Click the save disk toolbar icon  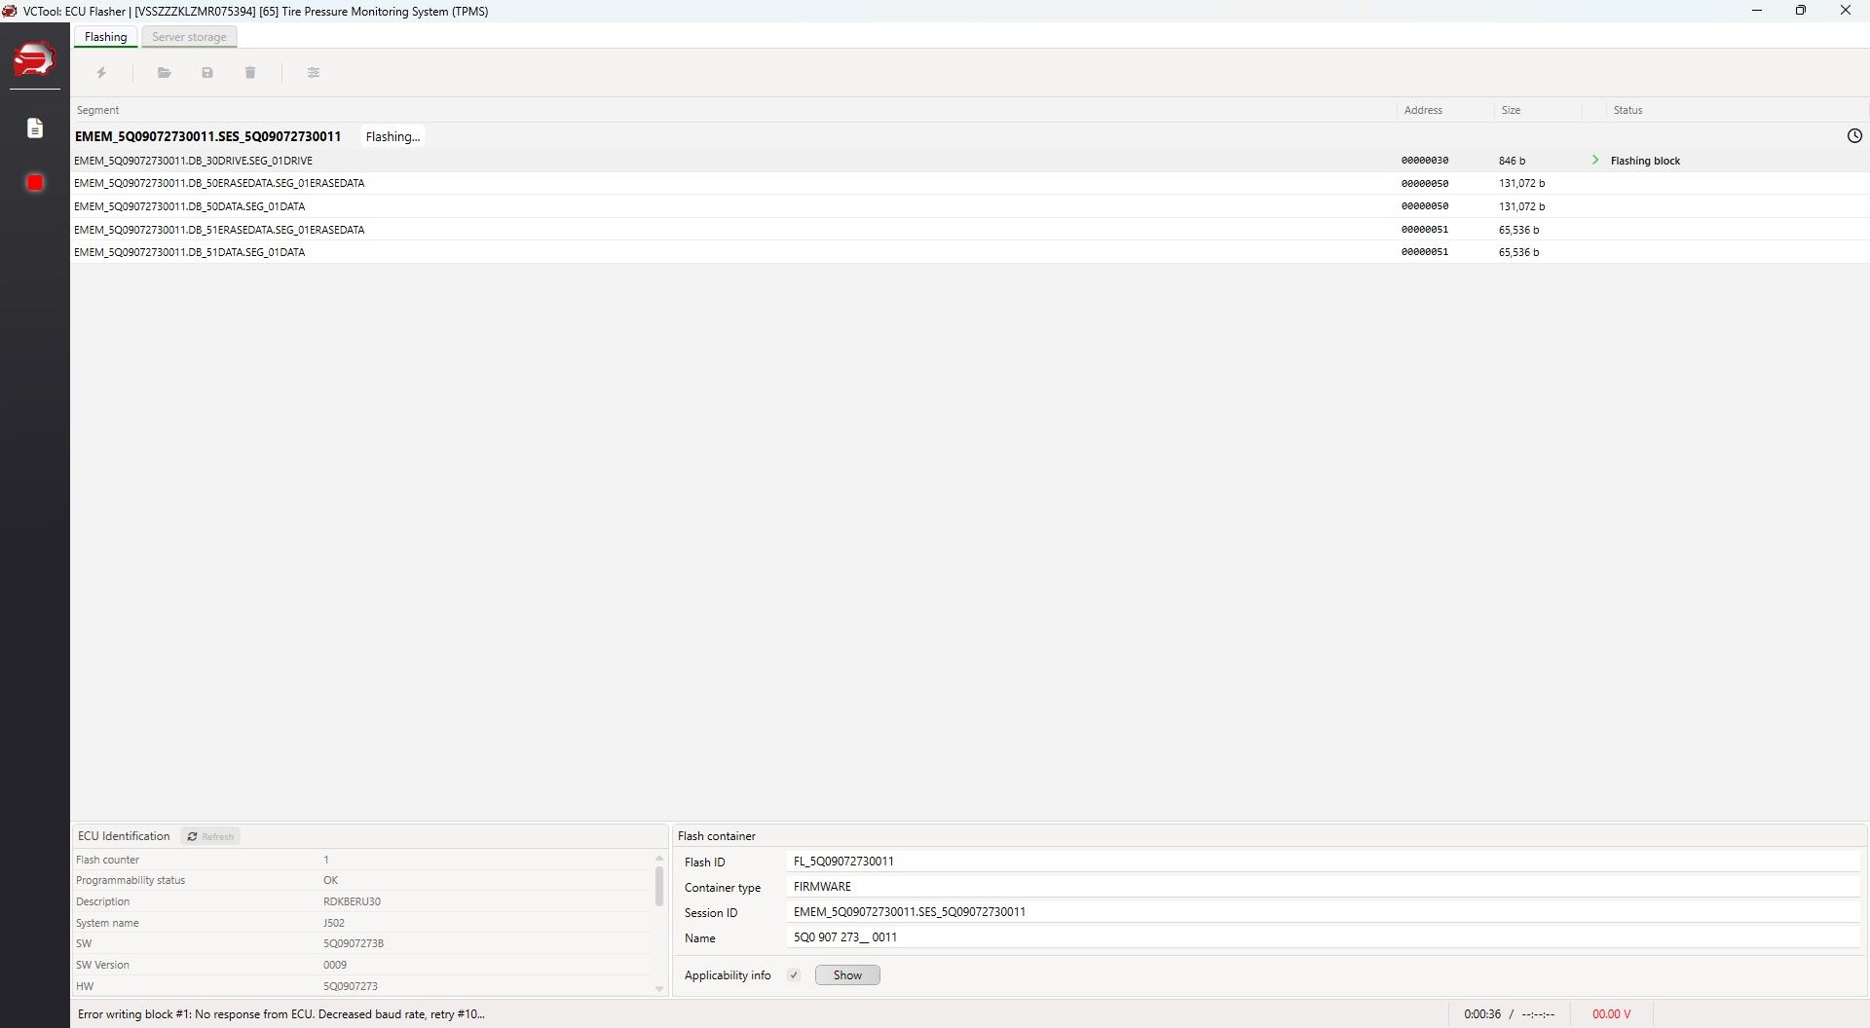[x=207, y=73]
